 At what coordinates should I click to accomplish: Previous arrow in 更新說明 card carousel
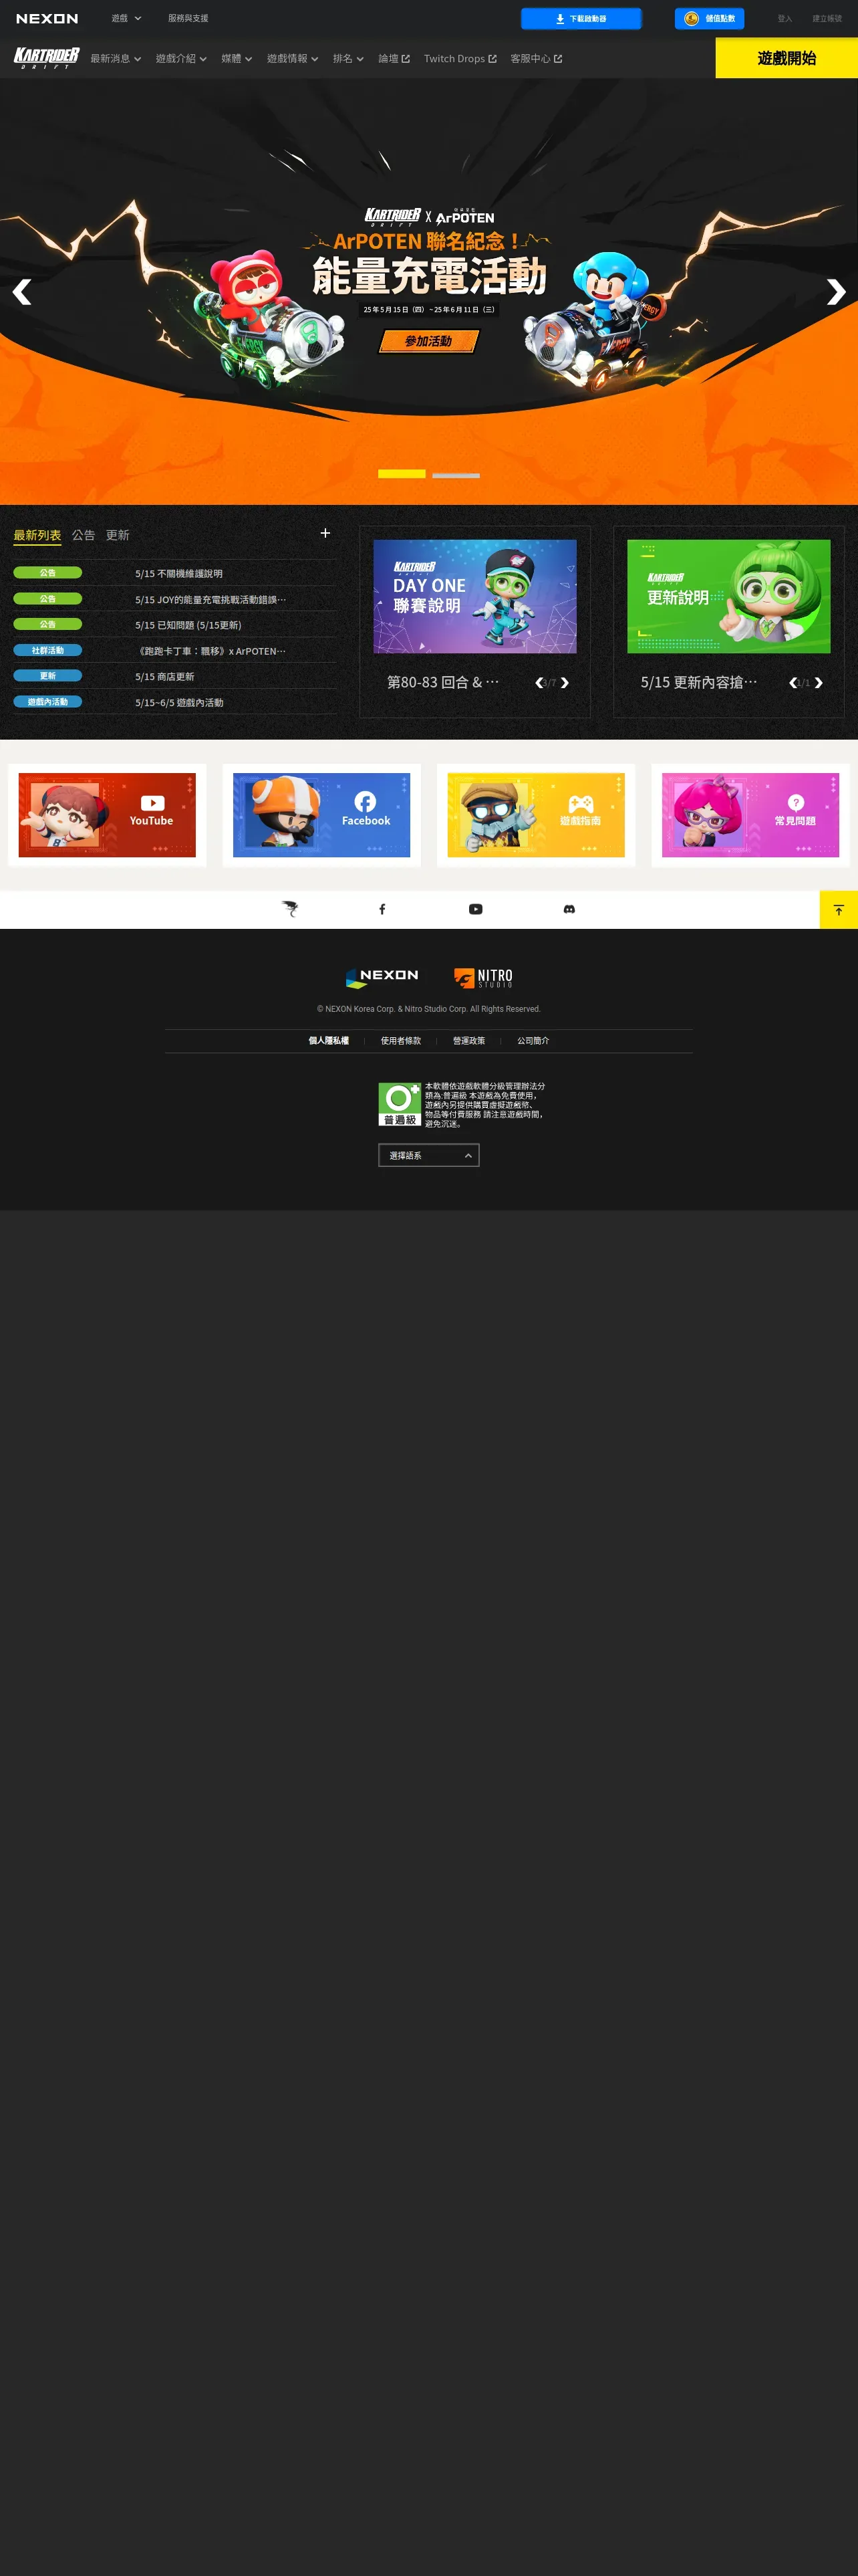(793, 683)
